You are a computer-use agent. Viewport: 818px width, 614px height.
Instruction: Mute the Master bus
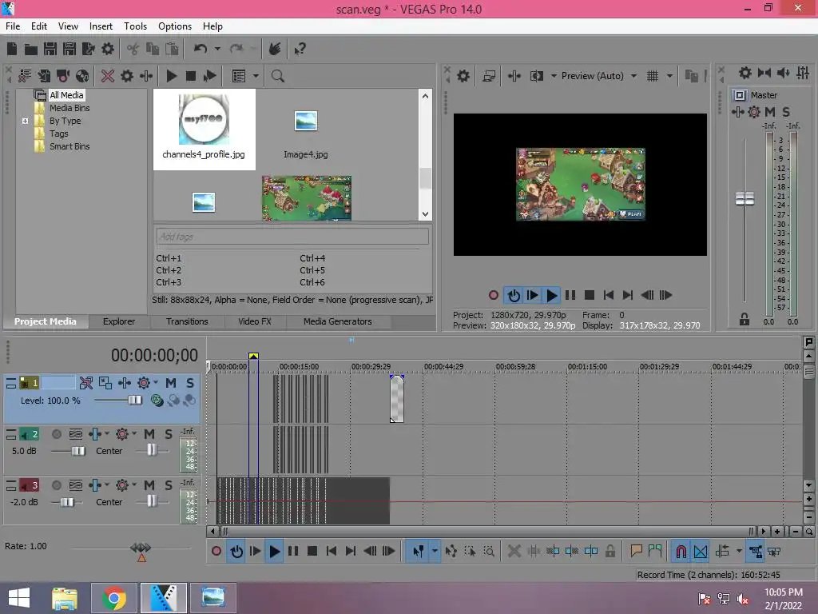click(x=770, y=112)
